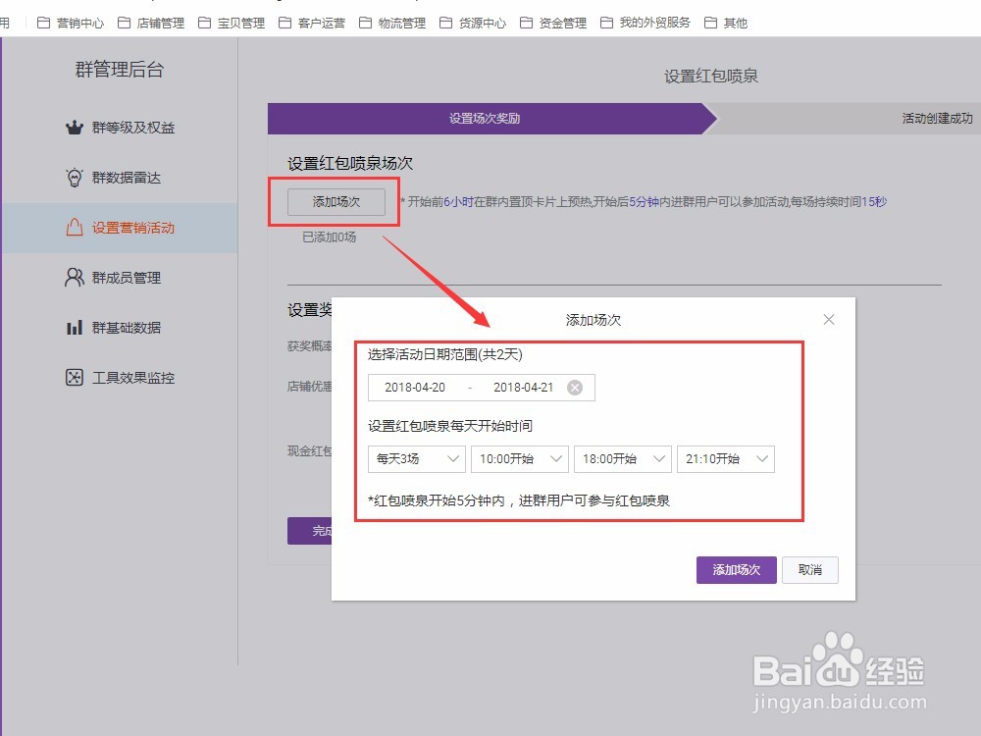Expand the 10:00开始 time dropdown
The image size is (981, 736).
pyautogui.click(x=520, y=458)
